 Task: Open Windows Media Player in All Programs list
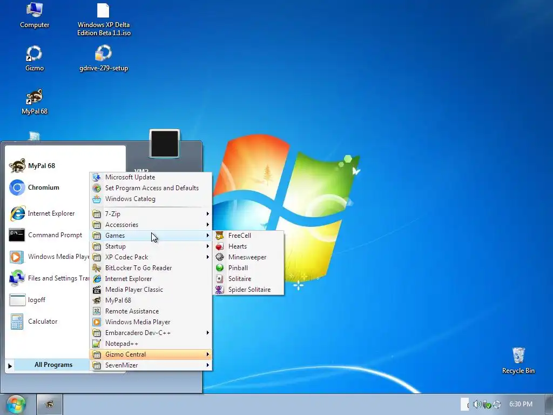pyautogui.click(x=151, y=322)
